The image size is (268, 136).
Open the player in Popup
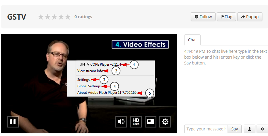pos(250,17)
